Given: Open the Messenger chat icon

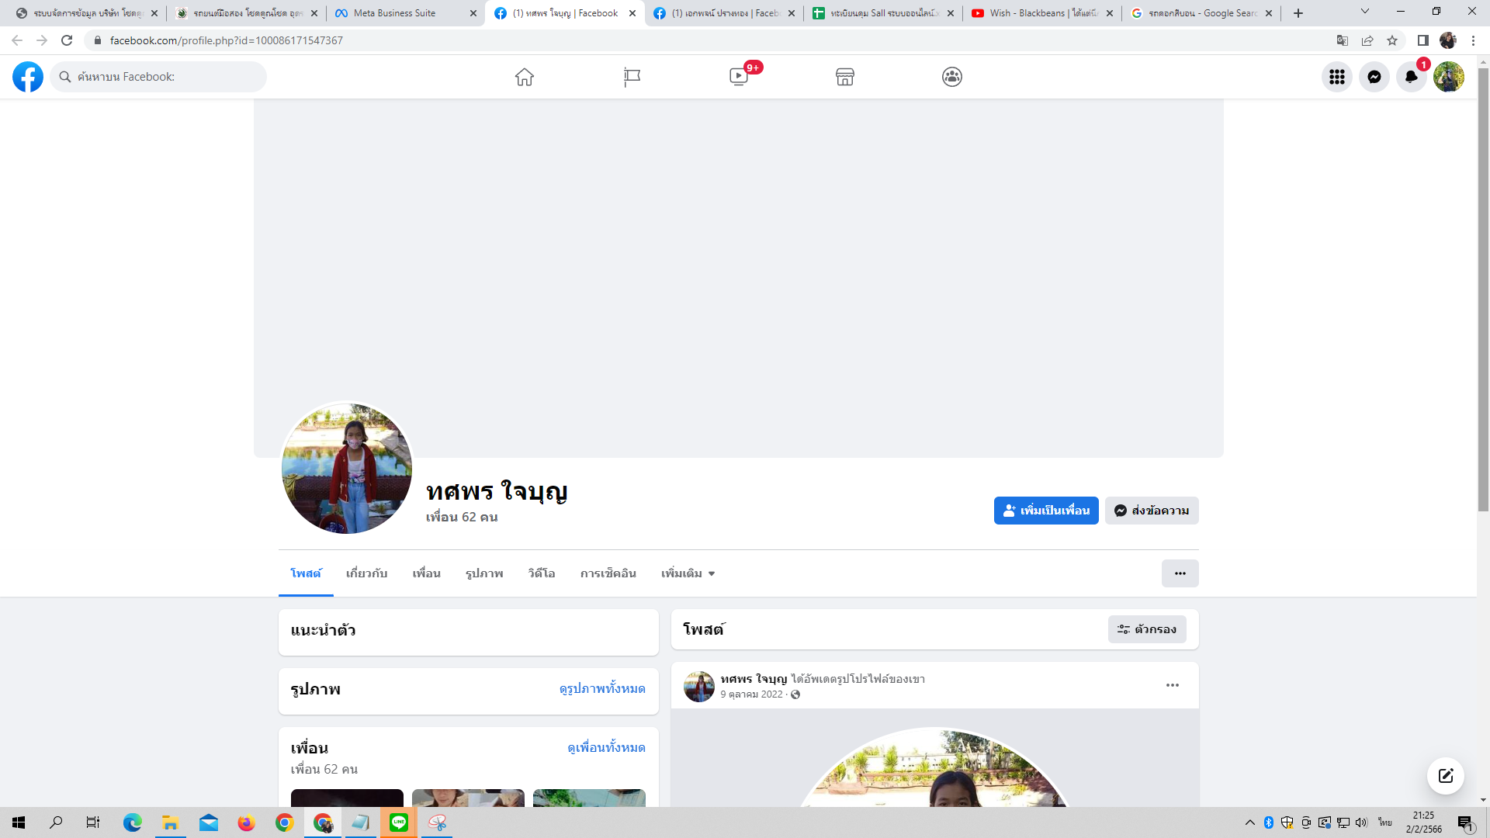Looking at the screenshot, I should [x=1374, y=77].
